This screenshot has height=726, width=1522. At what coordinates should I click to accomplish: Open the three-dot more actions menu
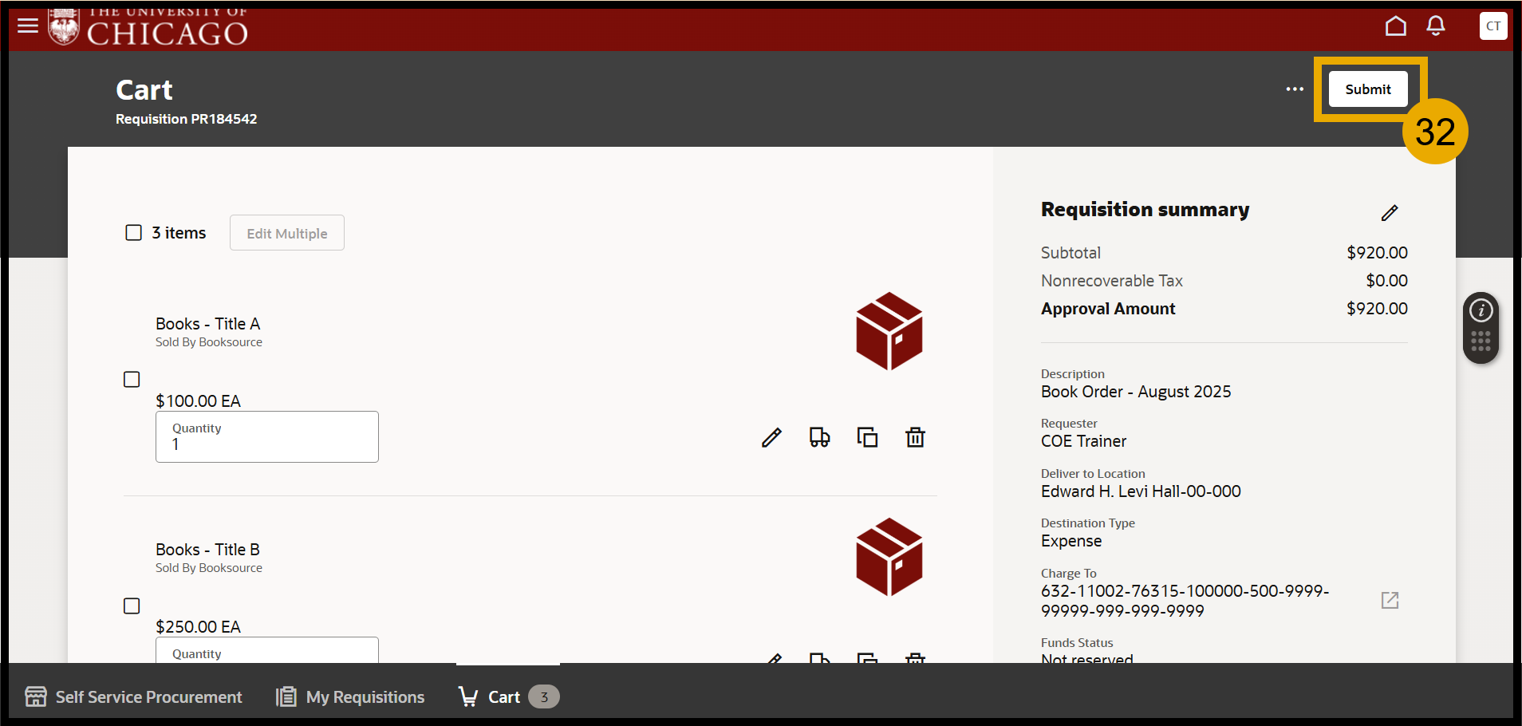pyautogui.click(x=1295, y=89)
